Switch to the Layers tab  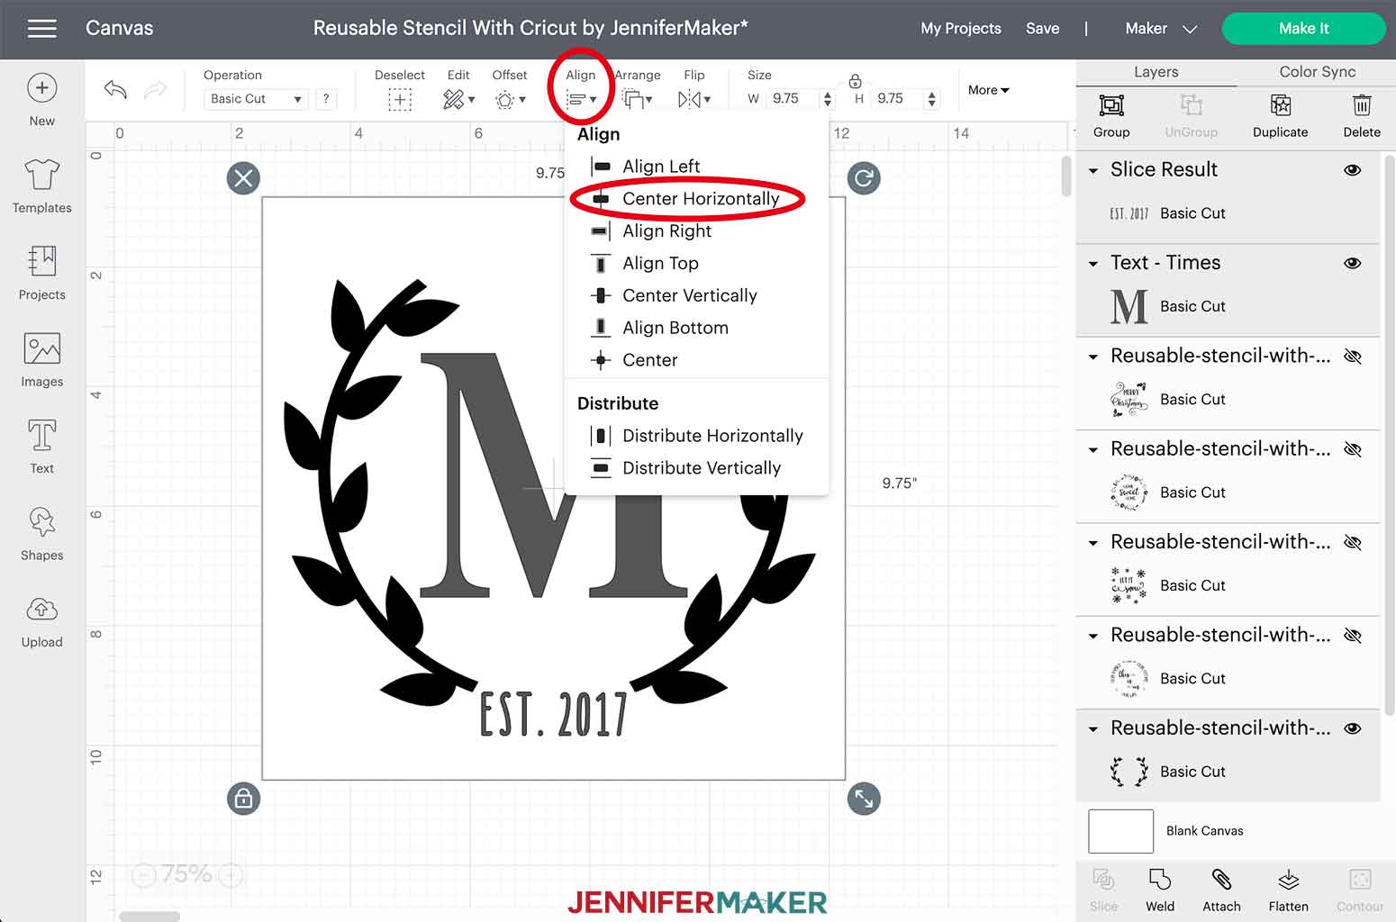(1156, 72)
